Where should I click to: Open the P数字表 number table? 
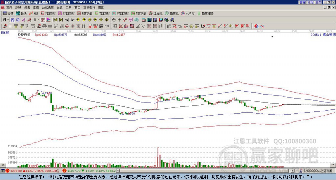(85, 13)
